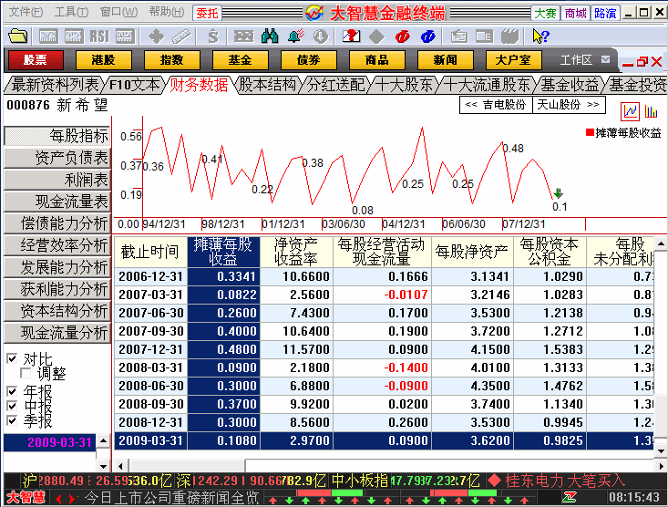The height and width of the screenshot is (507, 668).
Task: Click the gray film clapper icon
Action: click(x=510, y=36)
